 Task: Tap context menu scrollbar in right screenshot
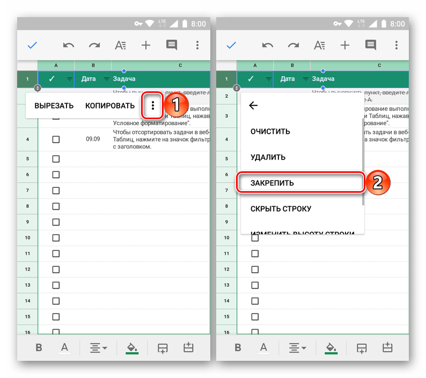coord(363,162)
